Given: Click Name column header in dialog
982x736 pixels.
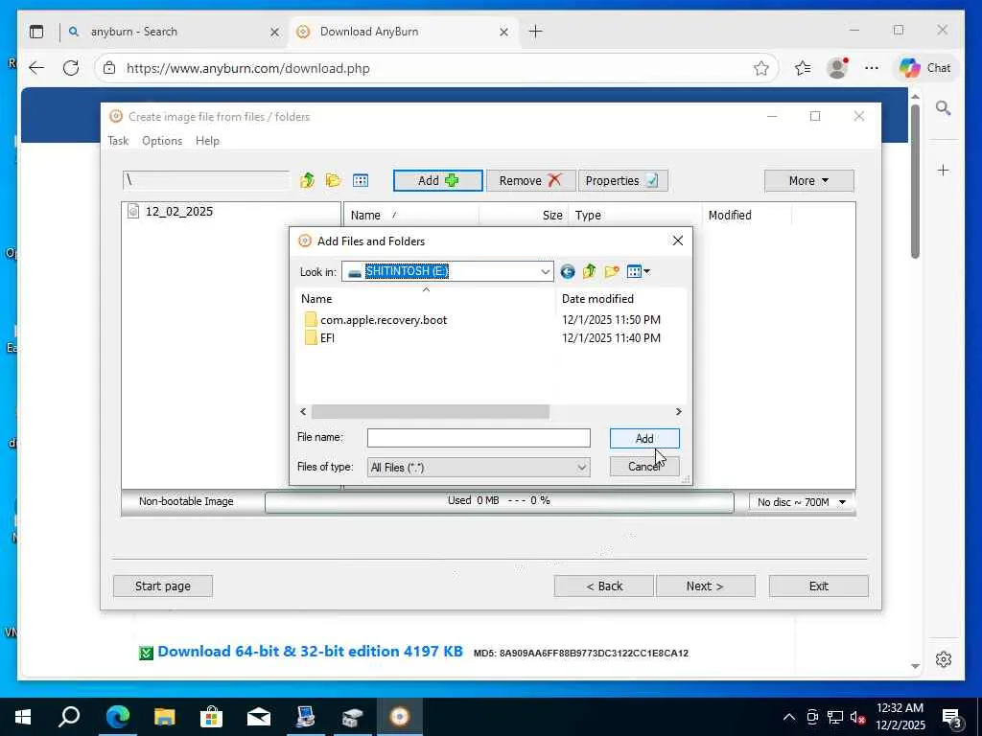Looking at the screenshot, I should point(426,299).
